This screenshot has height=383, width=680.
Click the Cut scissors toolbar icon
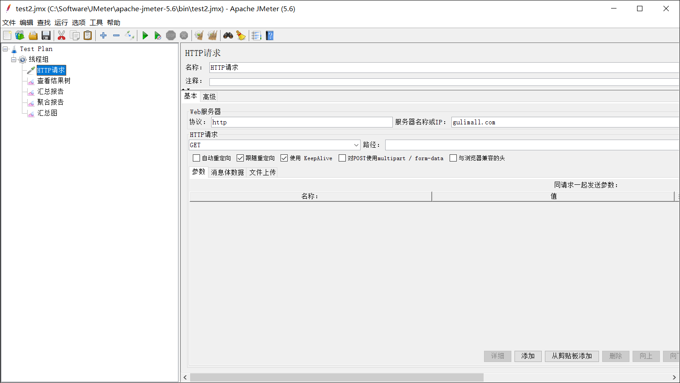62,36
